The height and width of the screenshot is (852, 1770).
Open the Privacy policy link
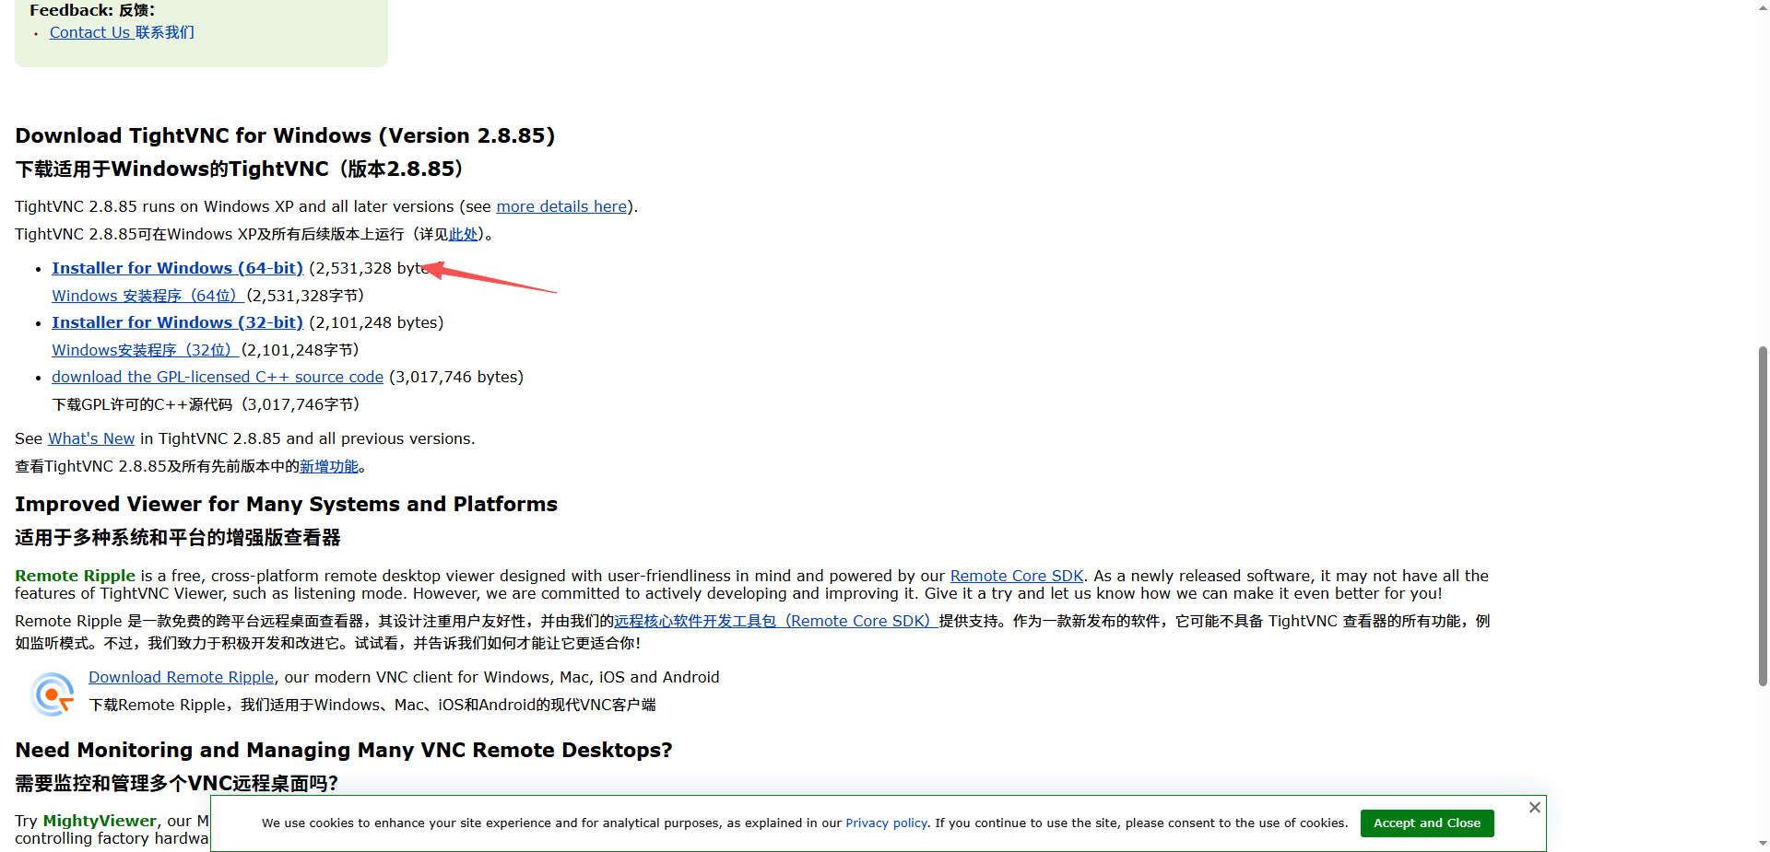886,823
